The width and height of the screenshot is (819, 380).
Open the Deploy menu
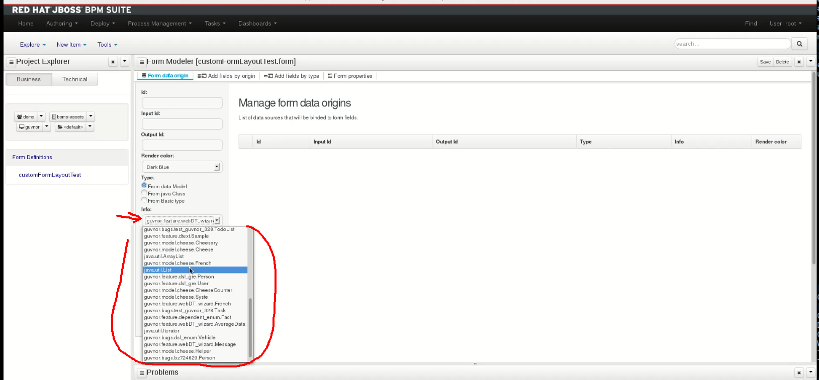coord(103,24)
